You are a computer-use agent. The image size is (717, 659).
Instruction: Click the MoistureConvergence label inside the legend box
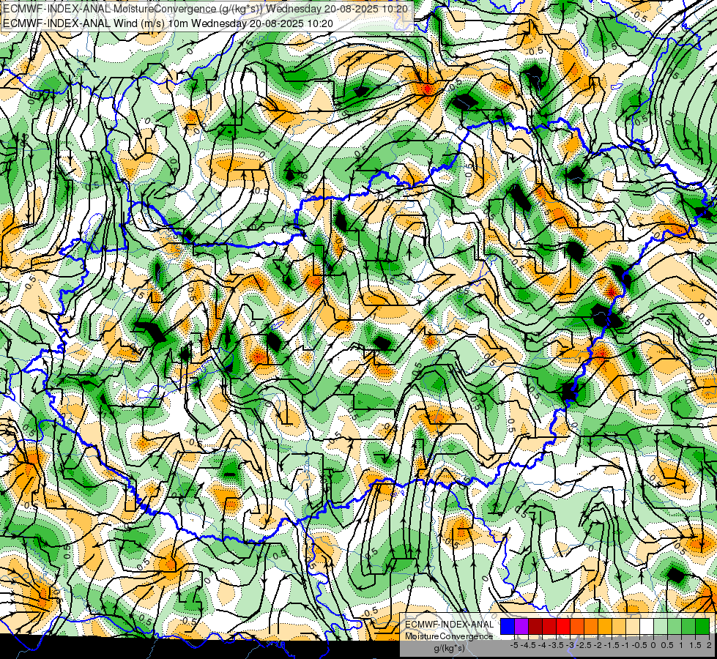[x=449, y=636]
